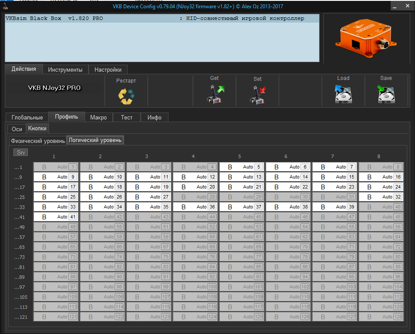Click logical button cell Auto 27
This screenshot has width=415, height=334.
coord(149,197)
